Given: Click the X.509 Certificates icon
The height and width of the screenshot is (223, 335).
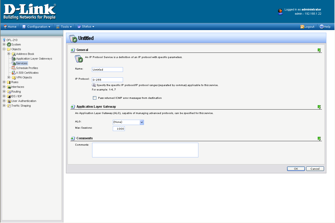Looking at the screenshot, I should pos(14,73).
